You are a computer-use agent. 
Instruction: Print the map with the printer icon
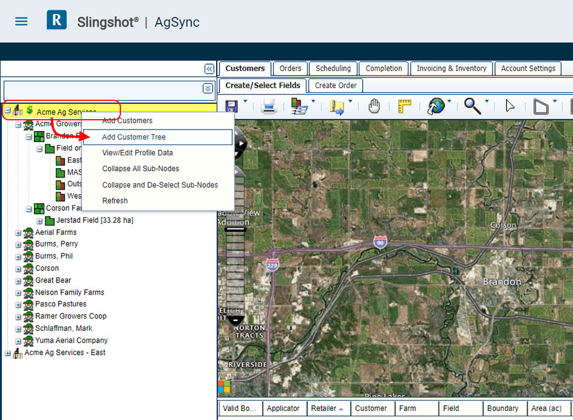pos(269,107)
